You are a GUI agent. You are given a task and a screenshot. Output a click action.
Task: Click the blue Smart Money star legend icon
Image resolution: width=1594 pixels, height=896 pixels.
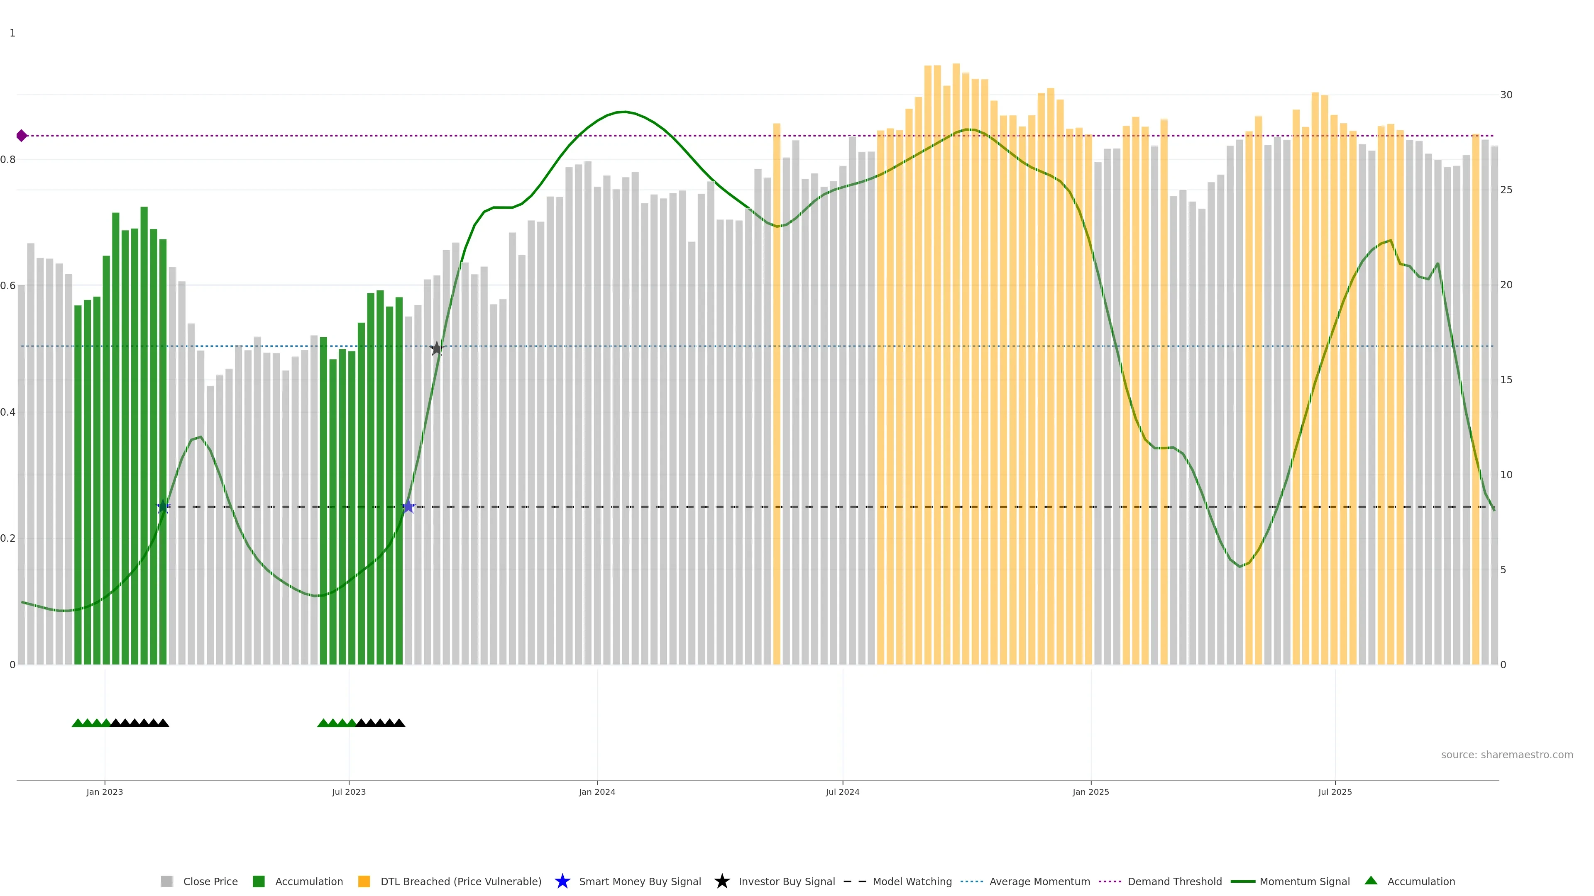[x=562, y=881]
